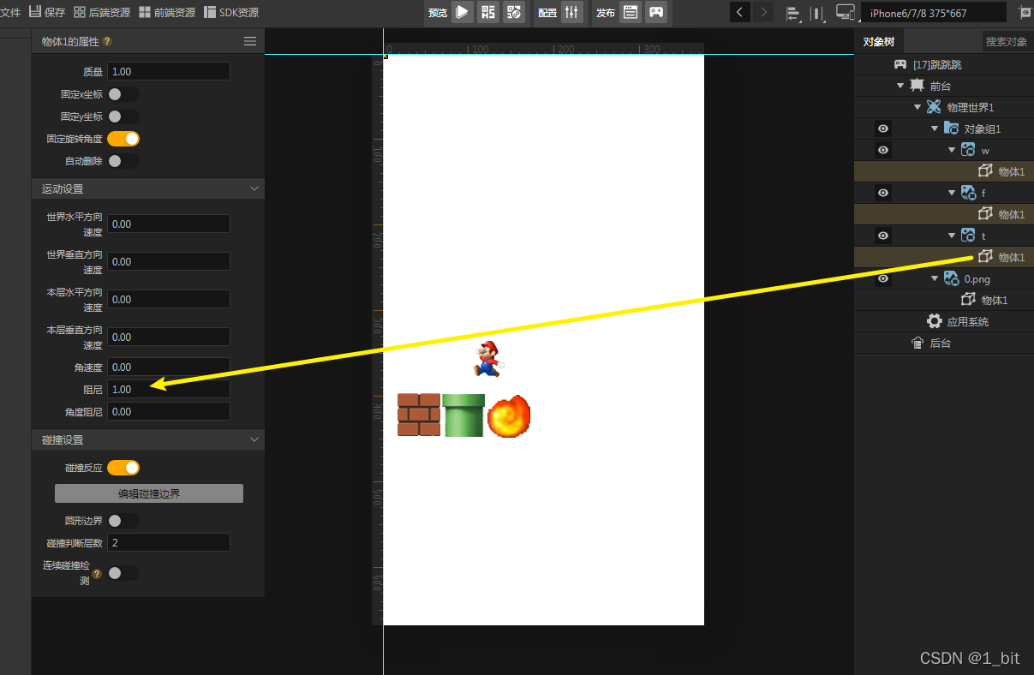The width and height of the screenshot is (1034, 675).
Task: Collapse the 0.png tree node
Action: coord(935,278)
